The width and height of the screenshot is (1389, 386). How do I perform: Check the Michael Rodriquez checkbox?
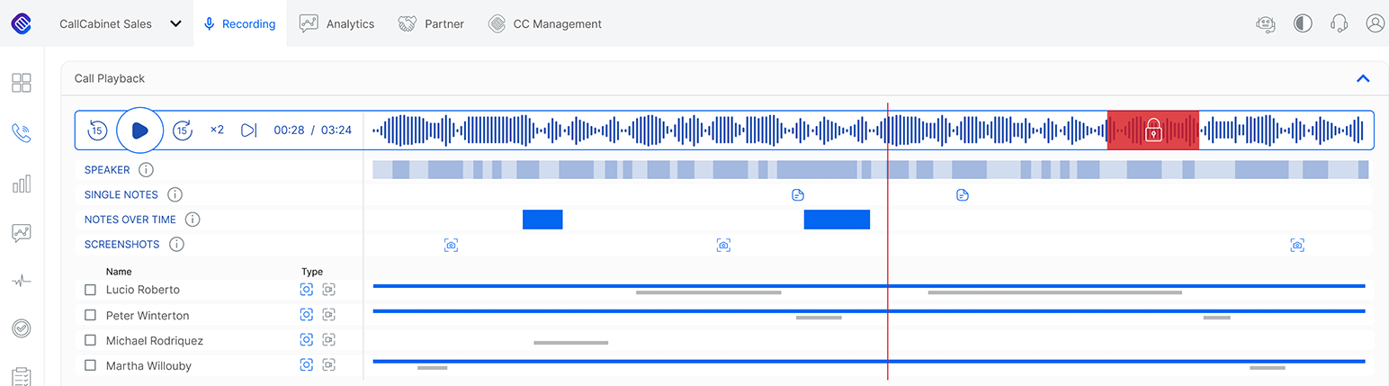tap(90, 340)
